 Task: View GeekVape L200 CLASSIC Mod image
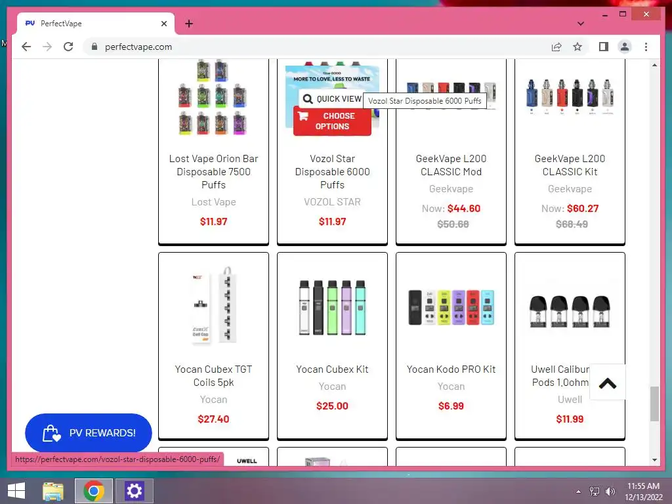coord(451,96)
